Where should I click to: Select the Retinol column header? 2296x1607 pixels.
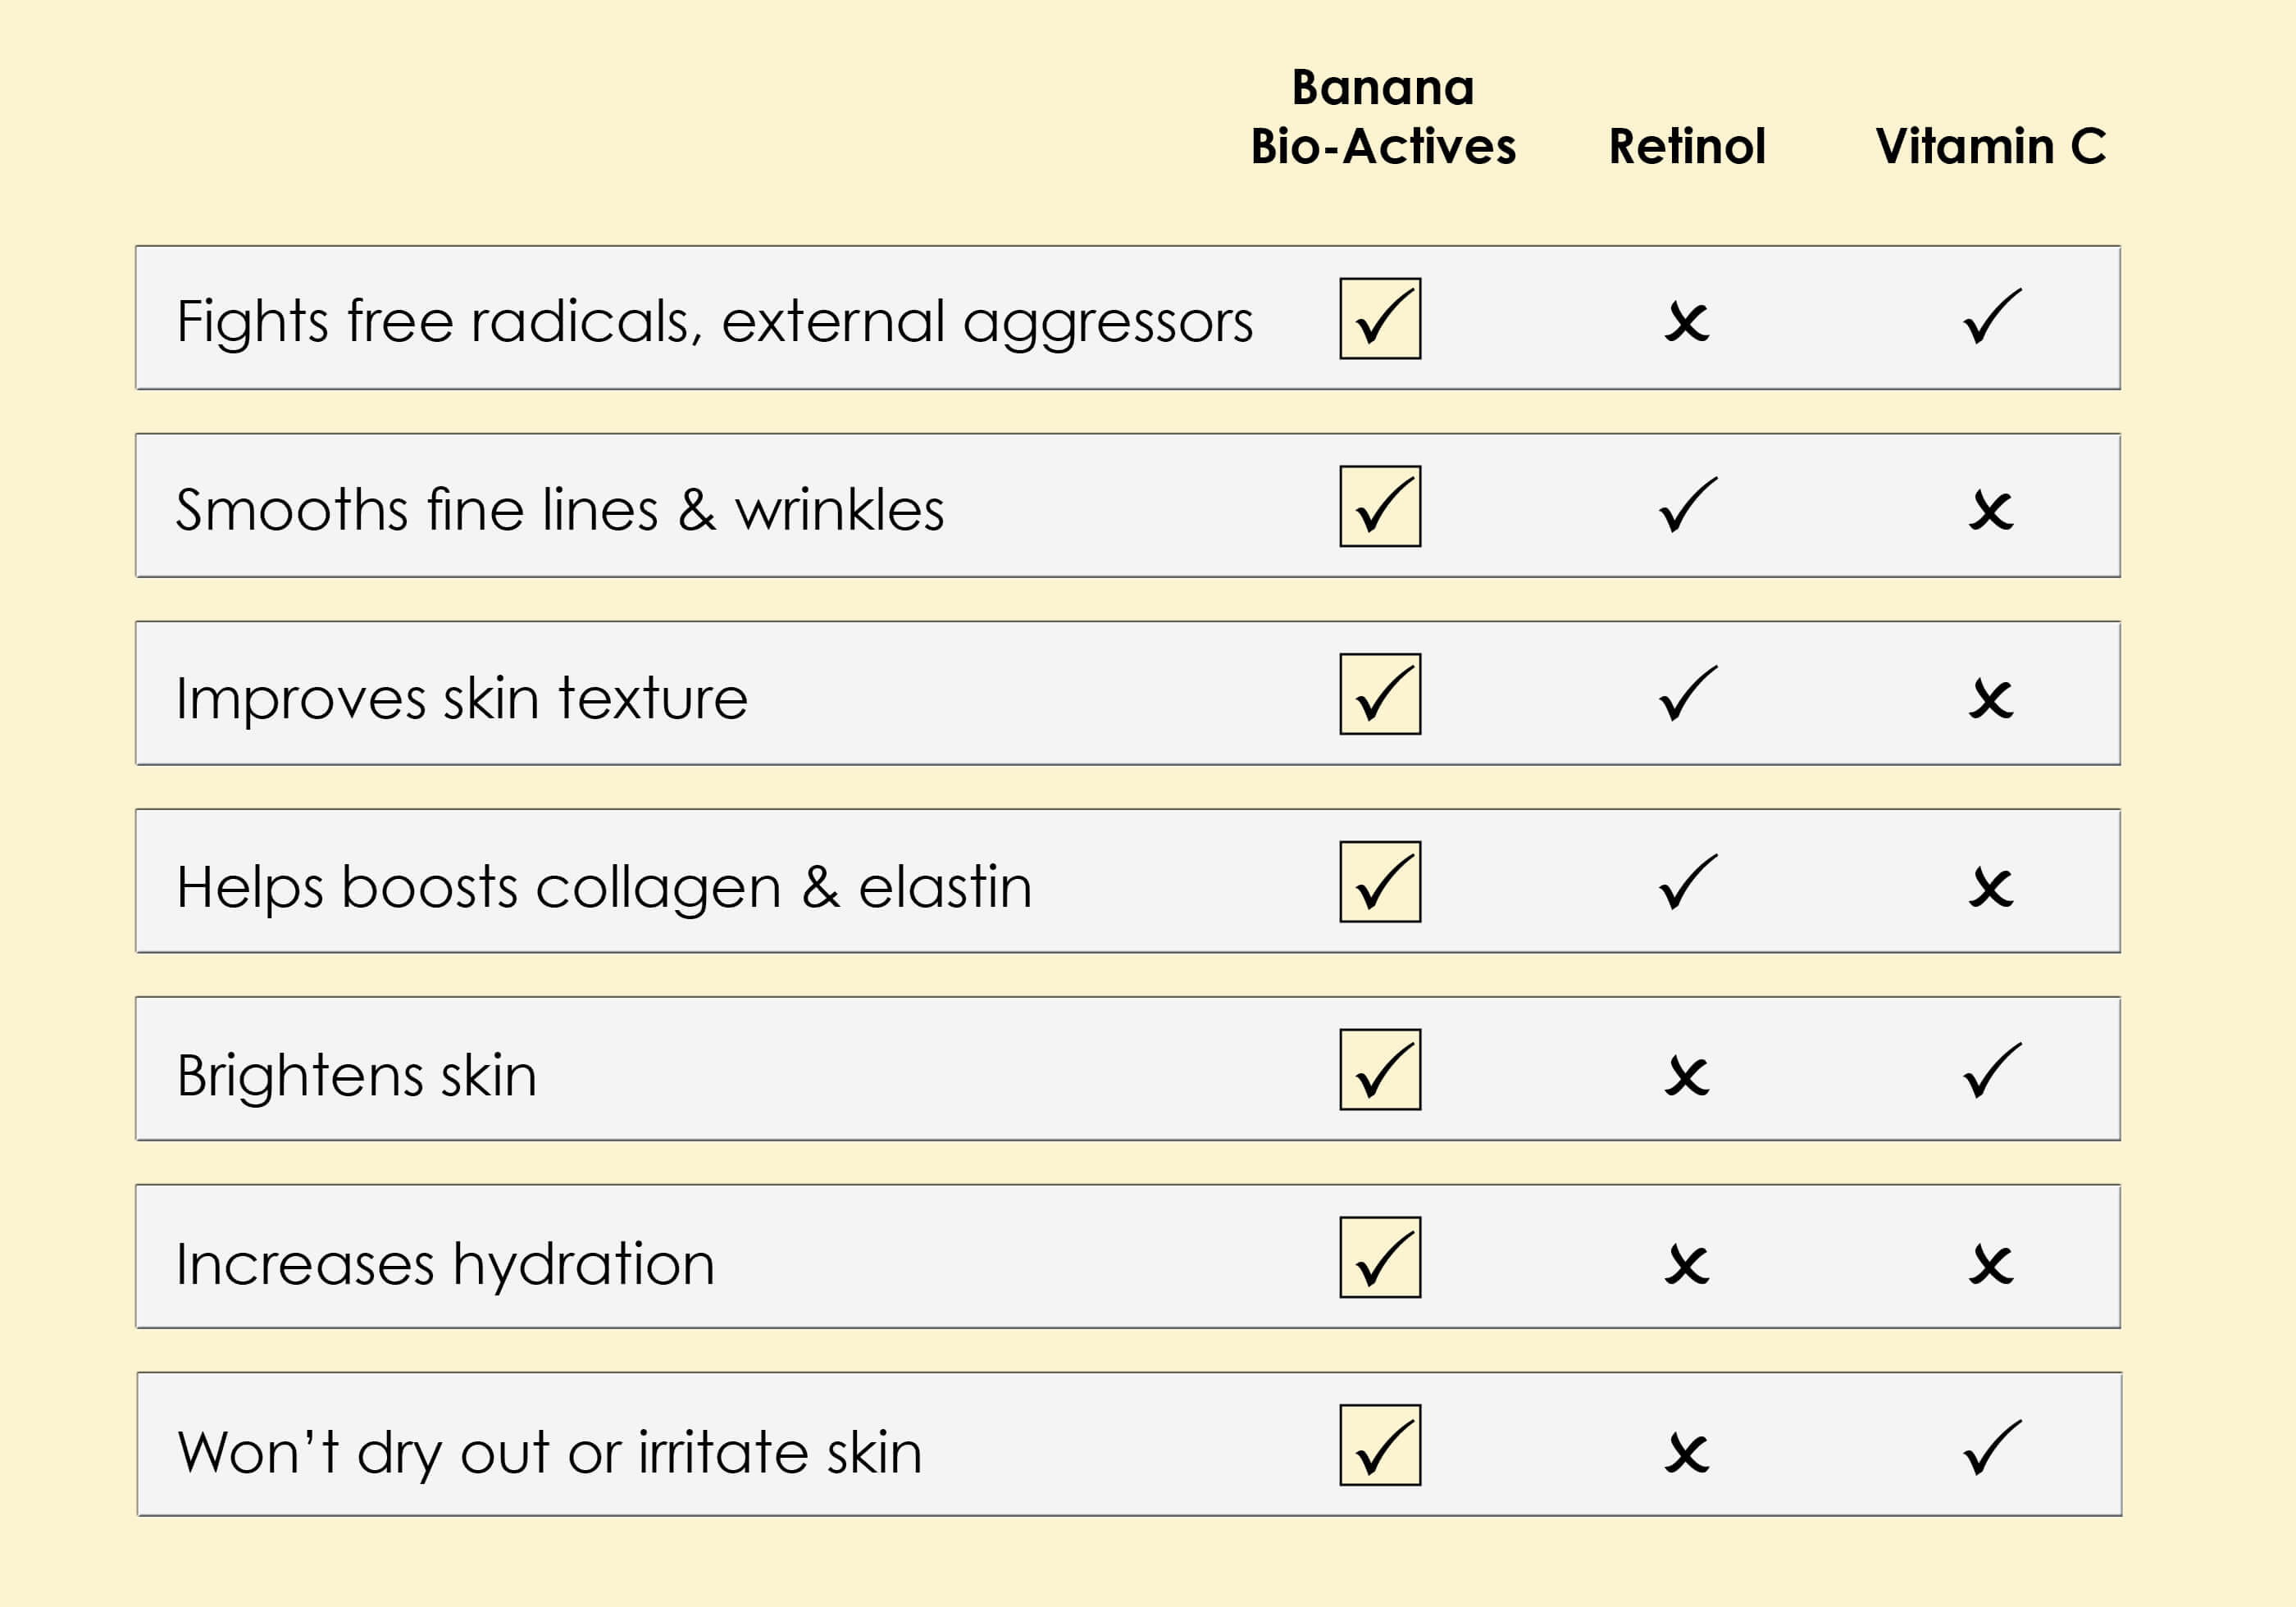pyautogui.click(x=1687, y=146)
